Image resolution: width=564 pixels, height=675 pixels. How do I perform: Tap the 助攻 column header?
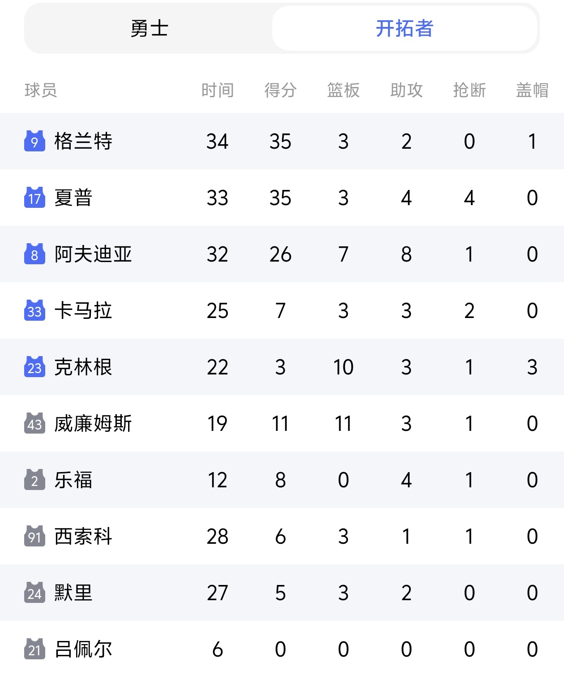(x=406, y=90)
